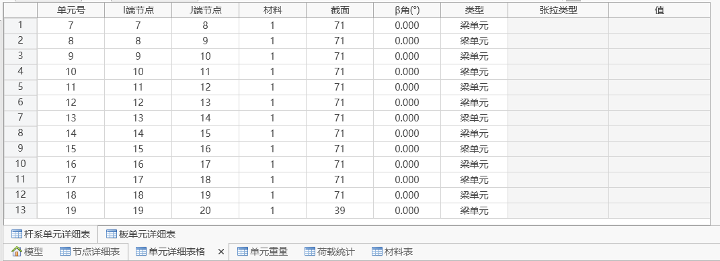Open the 材料表 tab
Image resolution: width=720 pixels, height=261 pixels.
(x=392, y=252)
